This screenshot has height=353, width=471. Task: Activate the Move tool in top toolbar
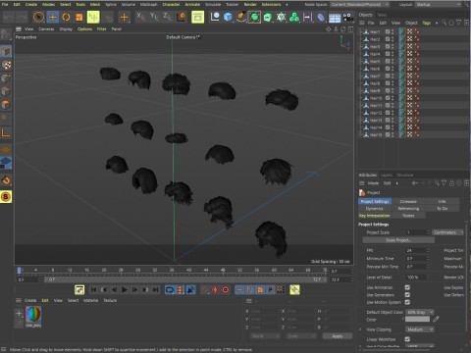click(x=53, y=17)
